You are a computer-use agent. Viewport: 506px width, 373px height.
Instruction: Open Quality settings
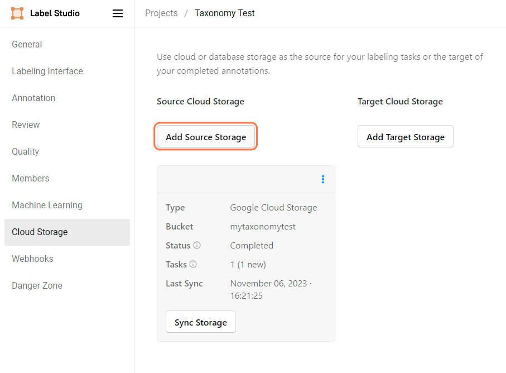coord(25,151)
